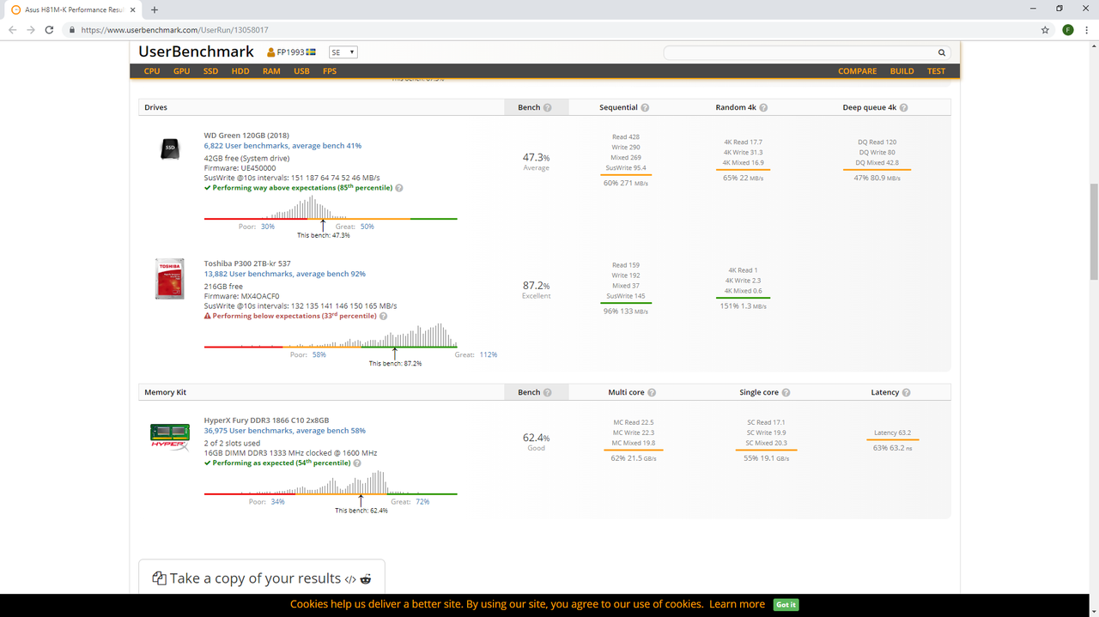Click help icon next to Memory Bench
Screen dimensions: 1099x617
[548, 392]
